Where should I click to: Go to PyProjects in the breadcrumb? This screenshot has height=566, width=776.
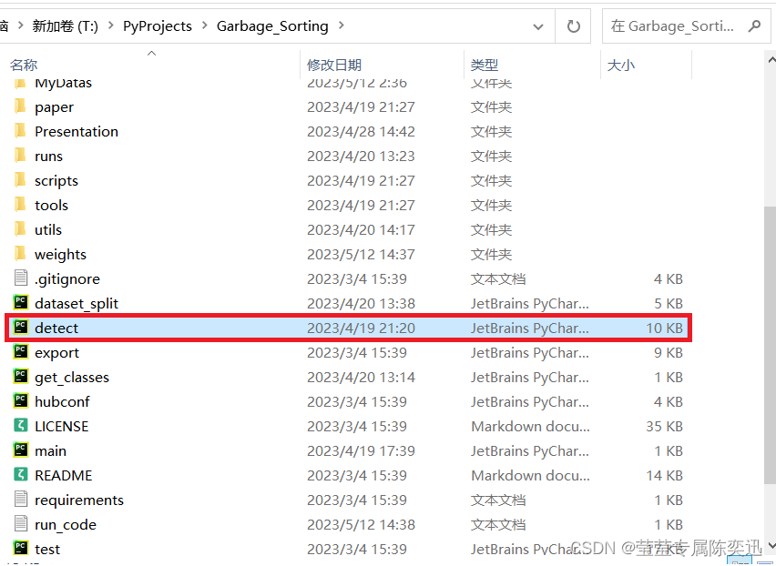[x=158, y=25]
